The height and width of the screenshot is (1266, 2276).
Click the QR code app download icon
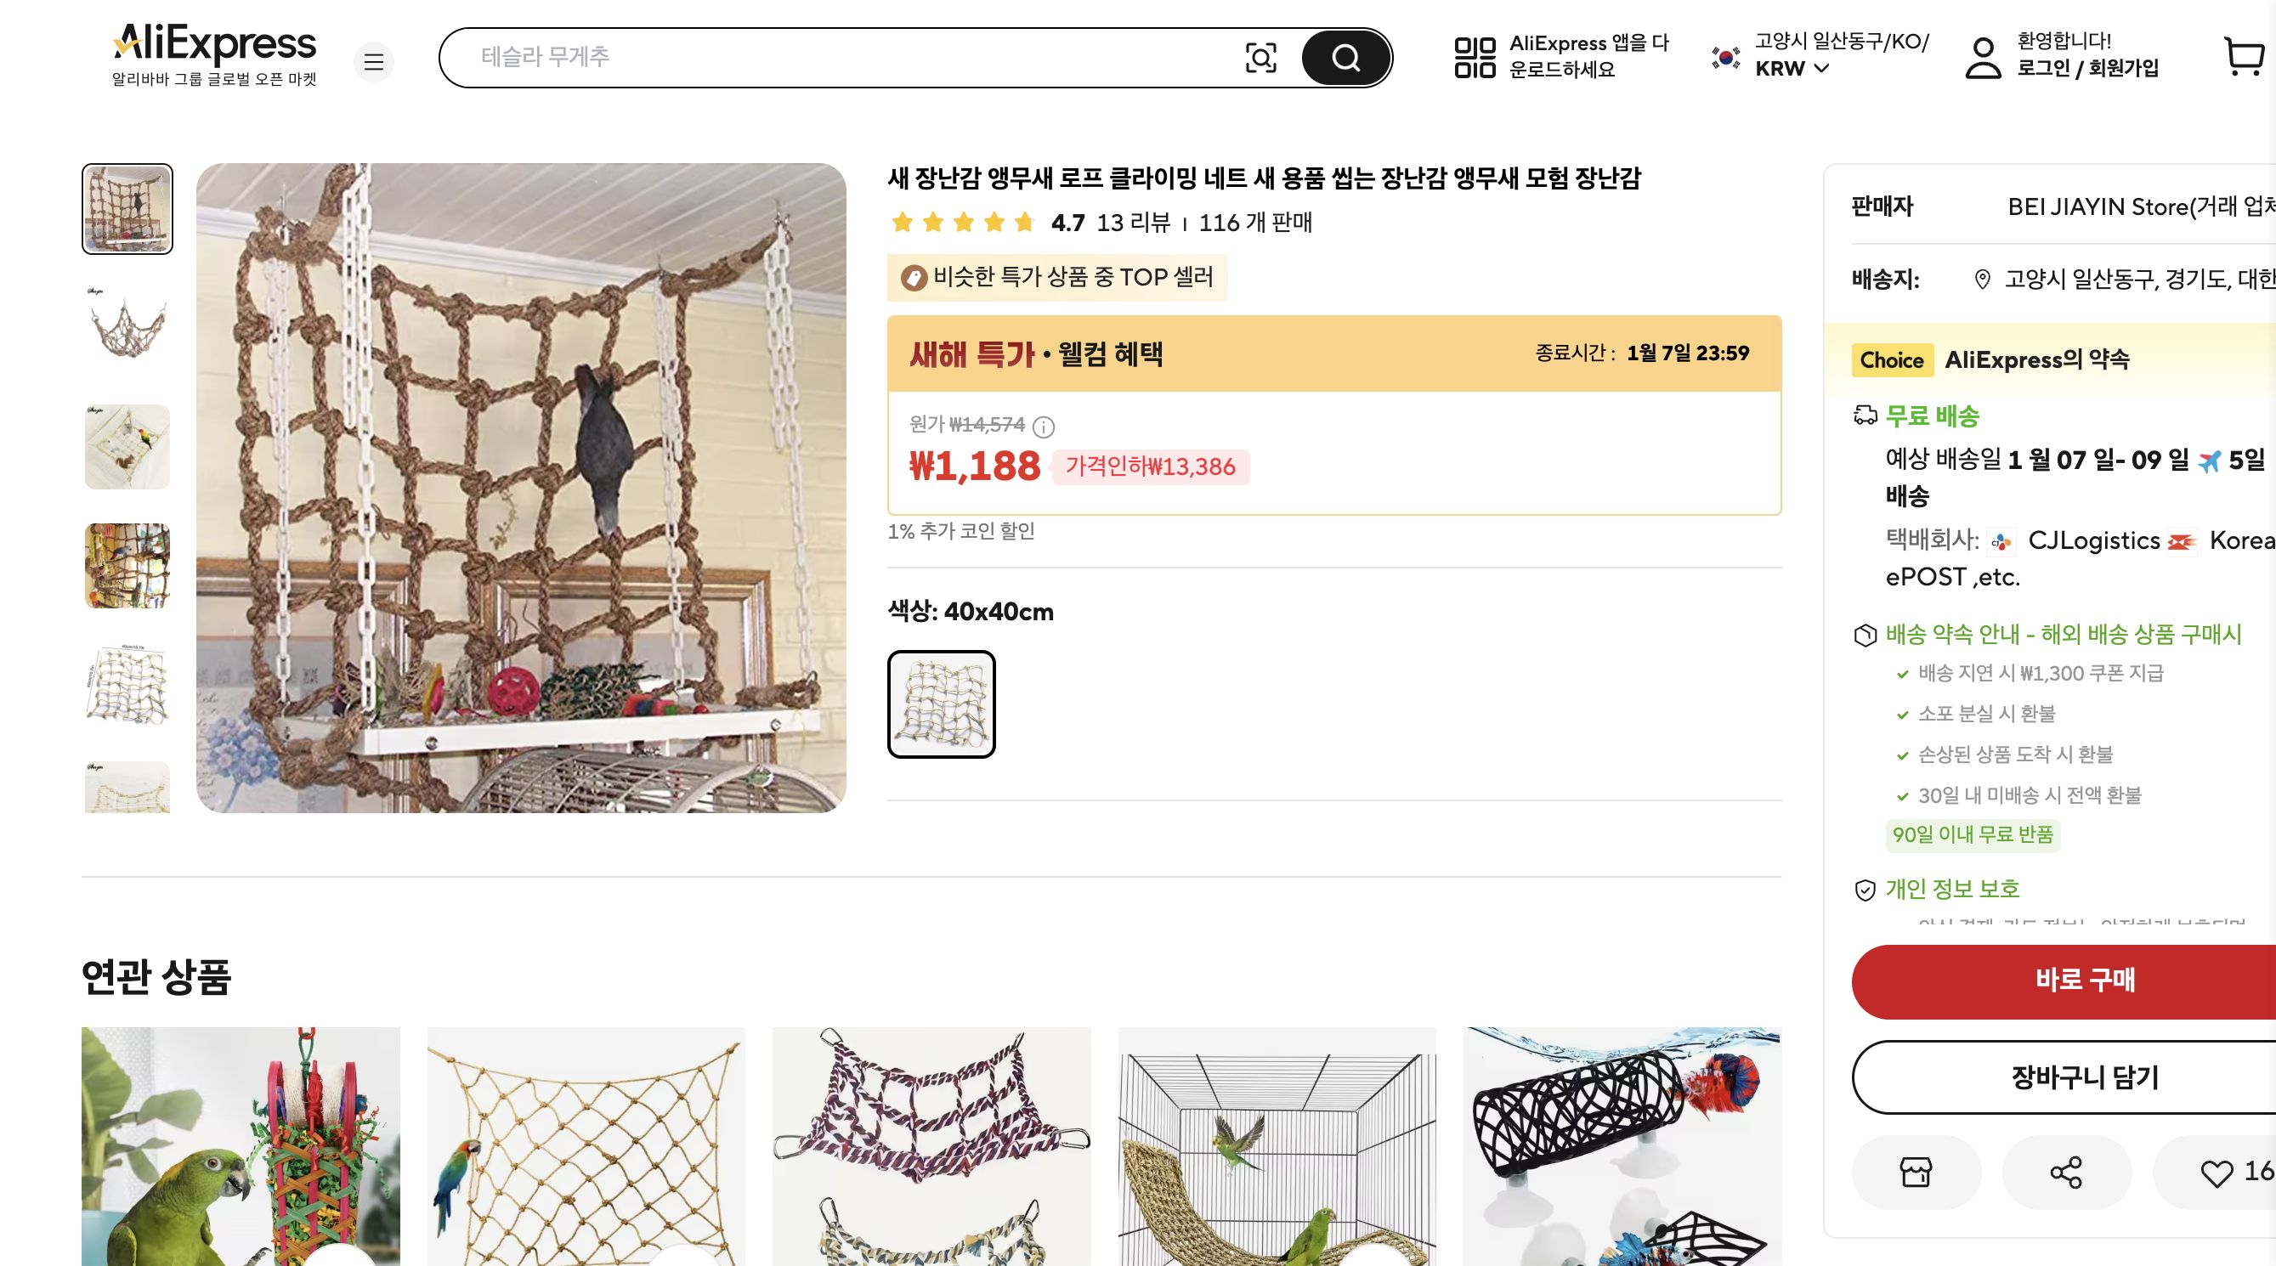[x=1475, y=58]
